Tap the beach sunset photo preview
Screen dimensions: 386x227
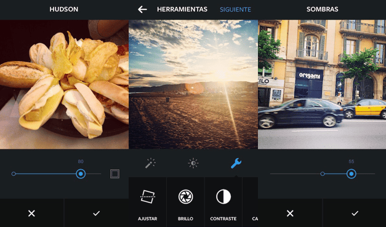point(193,84)
